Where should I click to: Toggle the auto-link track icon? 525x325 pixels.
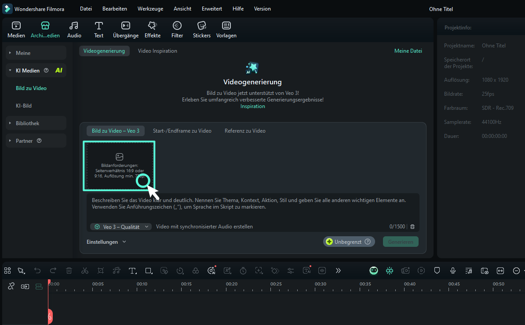[25, 286]
